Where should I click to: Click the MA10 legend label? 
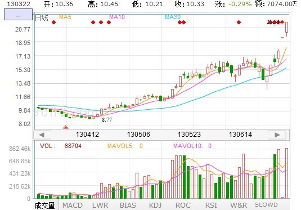116,17
